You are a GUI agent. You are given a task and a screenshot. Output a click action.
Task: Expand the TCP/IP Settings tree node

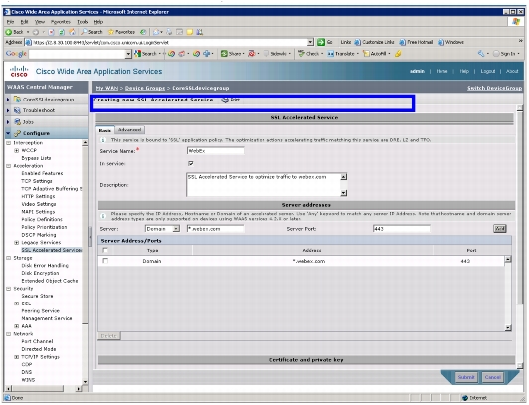tap(16, 357)
